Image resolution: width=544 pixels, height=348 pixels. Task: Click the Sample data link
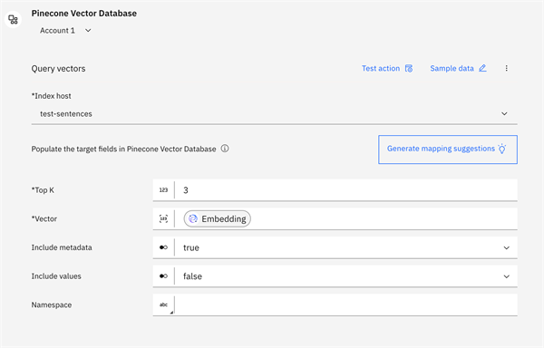(x=458, y=68)
